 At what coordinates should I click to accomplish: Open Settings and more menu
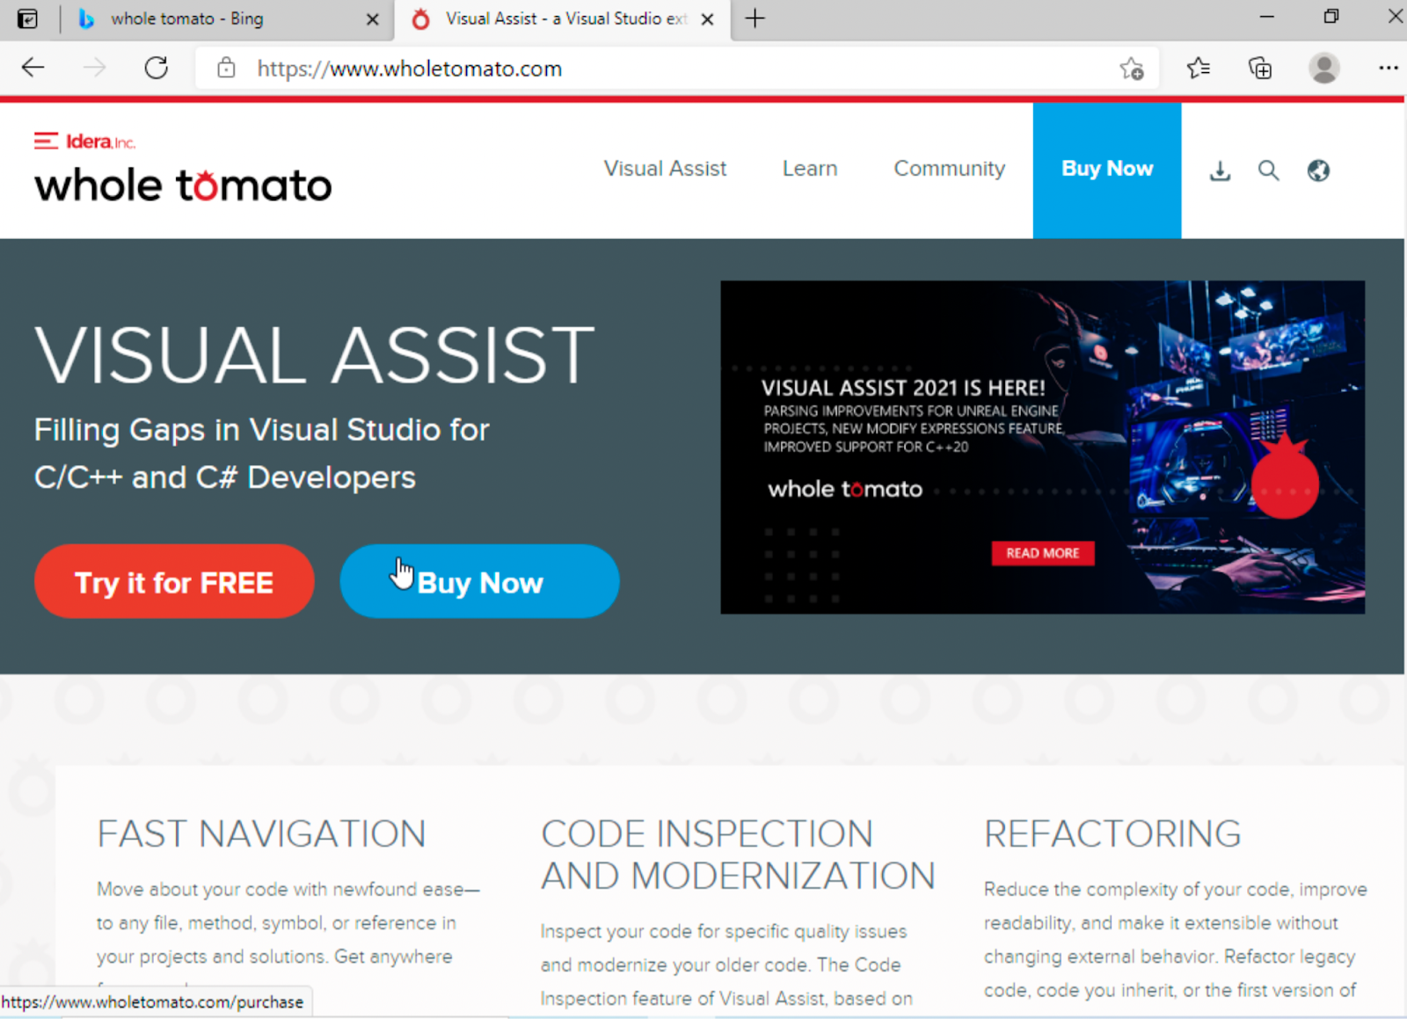(x=1389, y=68)
